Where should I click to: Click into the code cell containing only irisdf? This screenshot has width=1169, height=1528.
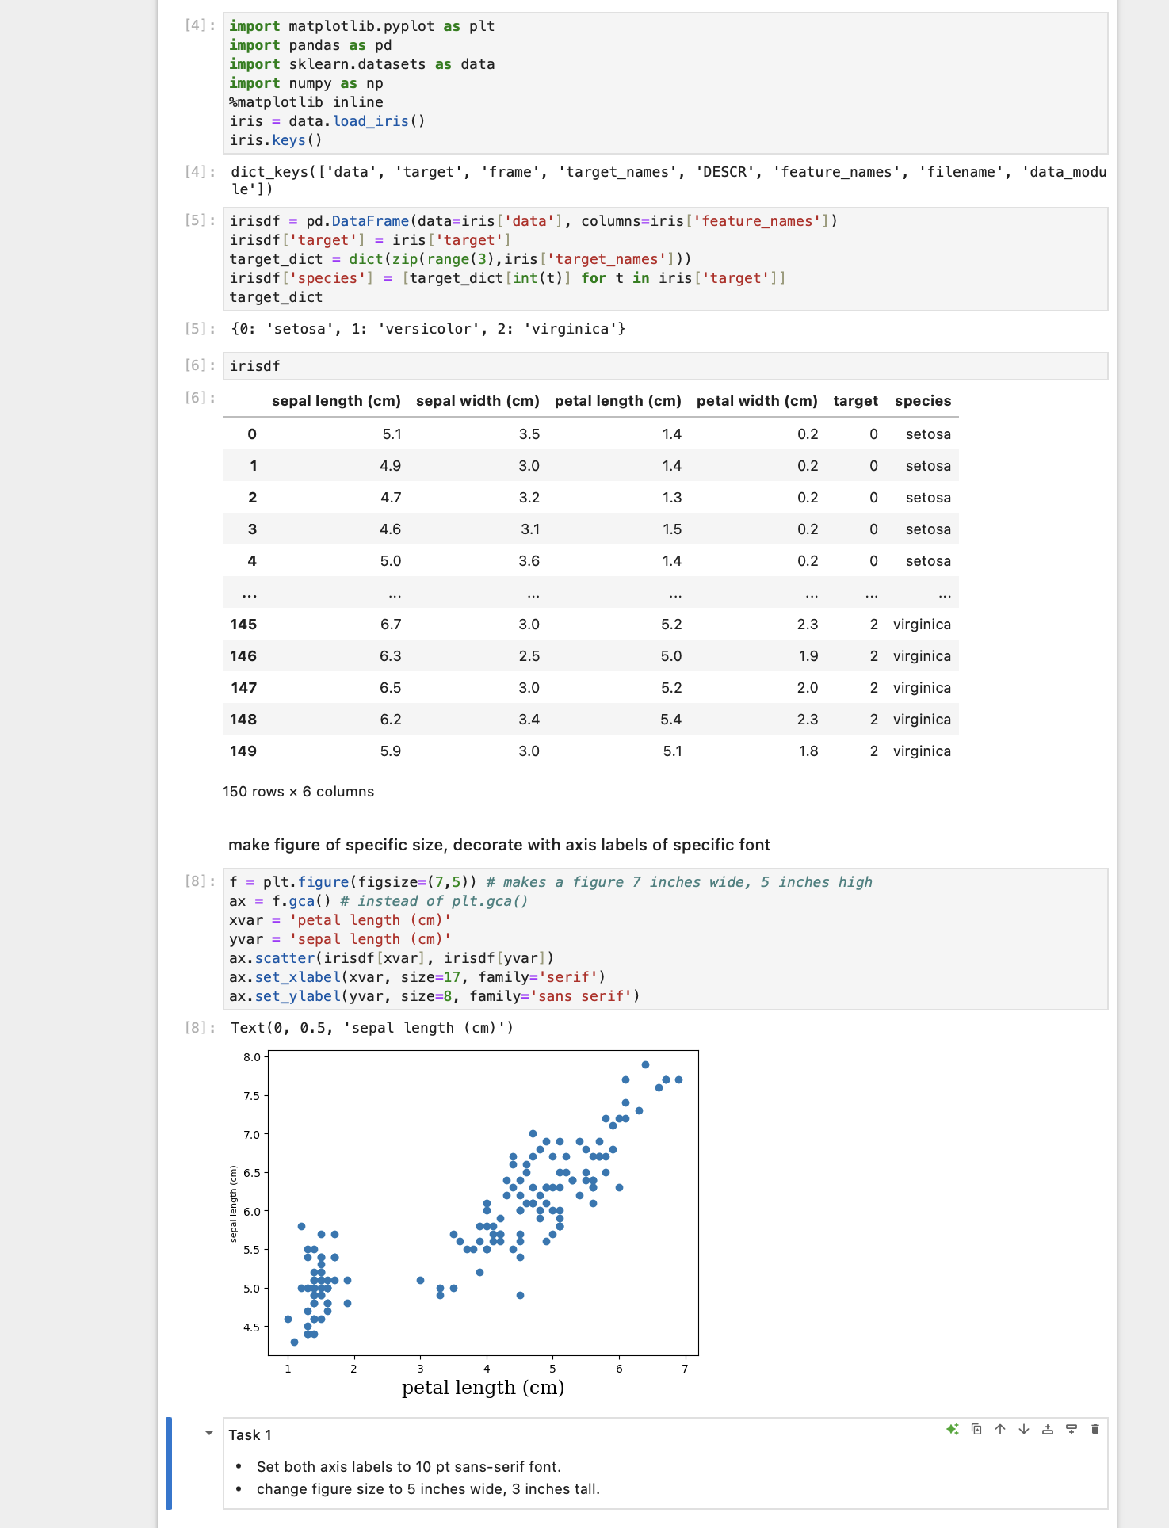[x=665, y=366]
